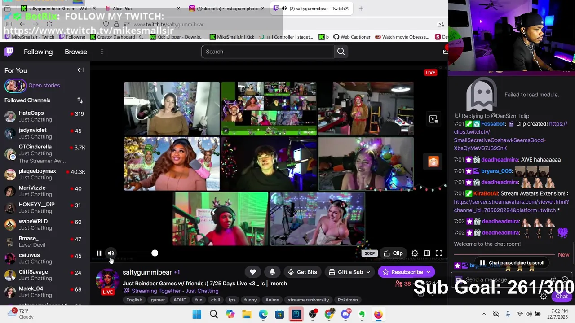Image resolution: width=575 pixels, height=323 pixels.
Task: Open MariVizzle channel in sidebar
Action: (45, 191)
